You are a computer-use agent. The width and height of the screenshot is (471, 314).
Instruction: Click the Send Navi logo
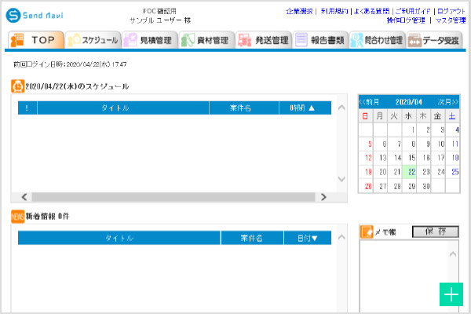(x=35, y=16)
